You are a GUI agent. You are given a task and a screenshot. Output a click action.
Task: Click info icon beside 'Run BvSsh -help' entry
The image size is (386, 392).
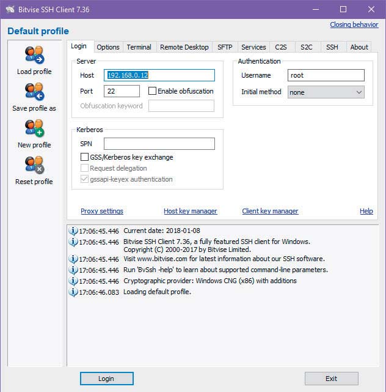tap(73, 270)
